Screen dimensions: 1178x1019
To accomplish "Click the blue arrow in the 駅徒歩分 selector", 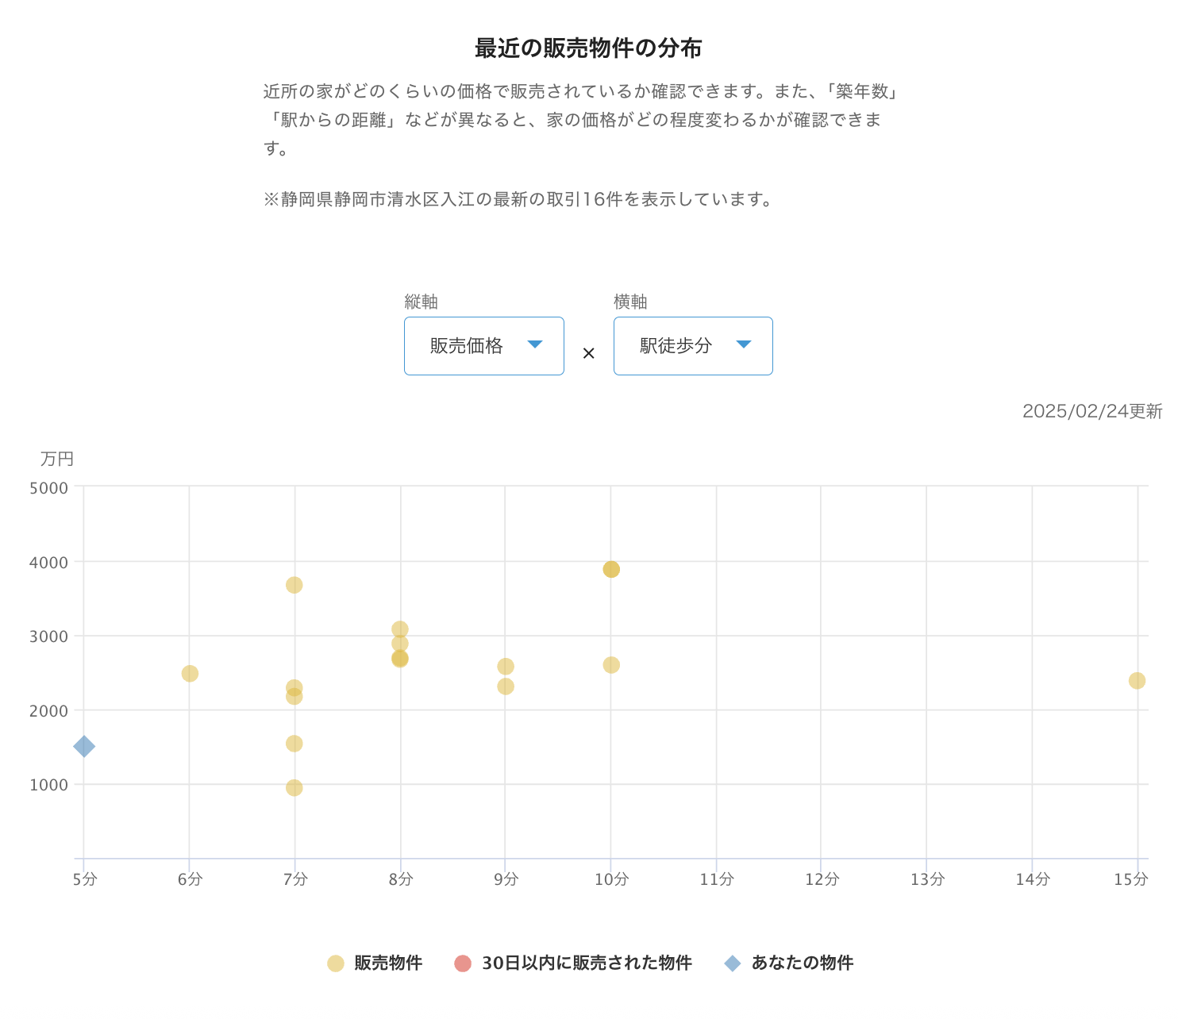I will pos(744,344).
